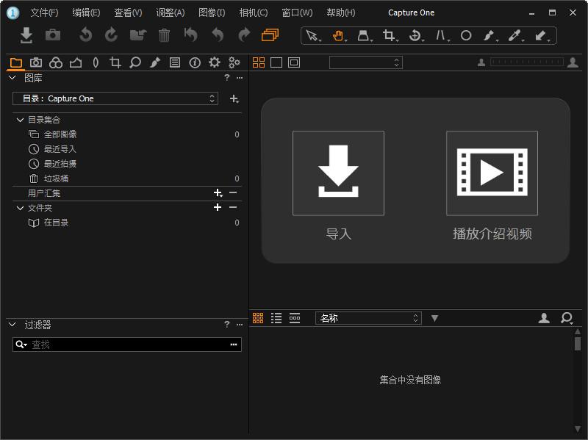Open the 图像(I) menu
This screenshot has width=588, height=440.
(212, 12)
